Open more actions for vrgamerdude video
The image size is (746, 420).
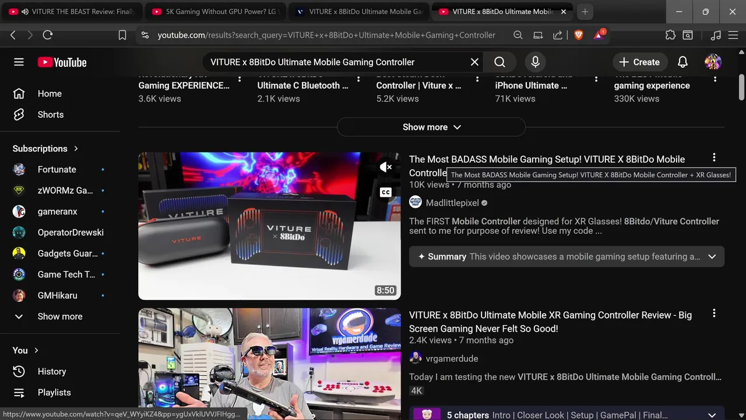[x=714, y=313]
